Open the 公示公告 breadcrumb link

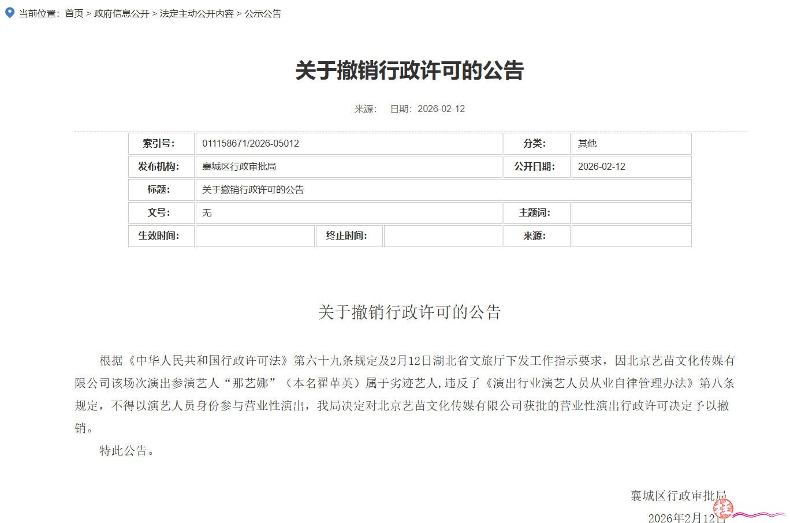point(263,13)
